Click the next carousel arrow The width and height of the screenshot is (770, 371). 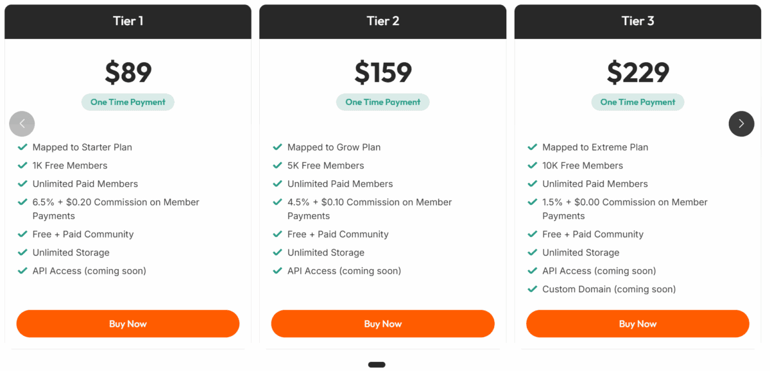[x=741, y=124]
